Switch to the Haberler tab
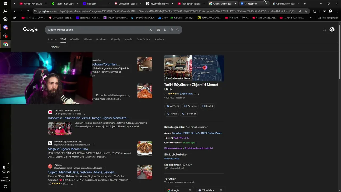This screenshot has height=192, width=341. tap(128, 39)
